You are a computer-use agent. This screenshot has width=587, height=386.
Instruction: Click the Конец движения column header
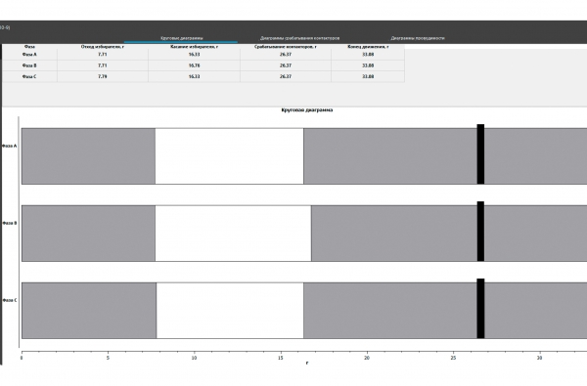[368, 47]
